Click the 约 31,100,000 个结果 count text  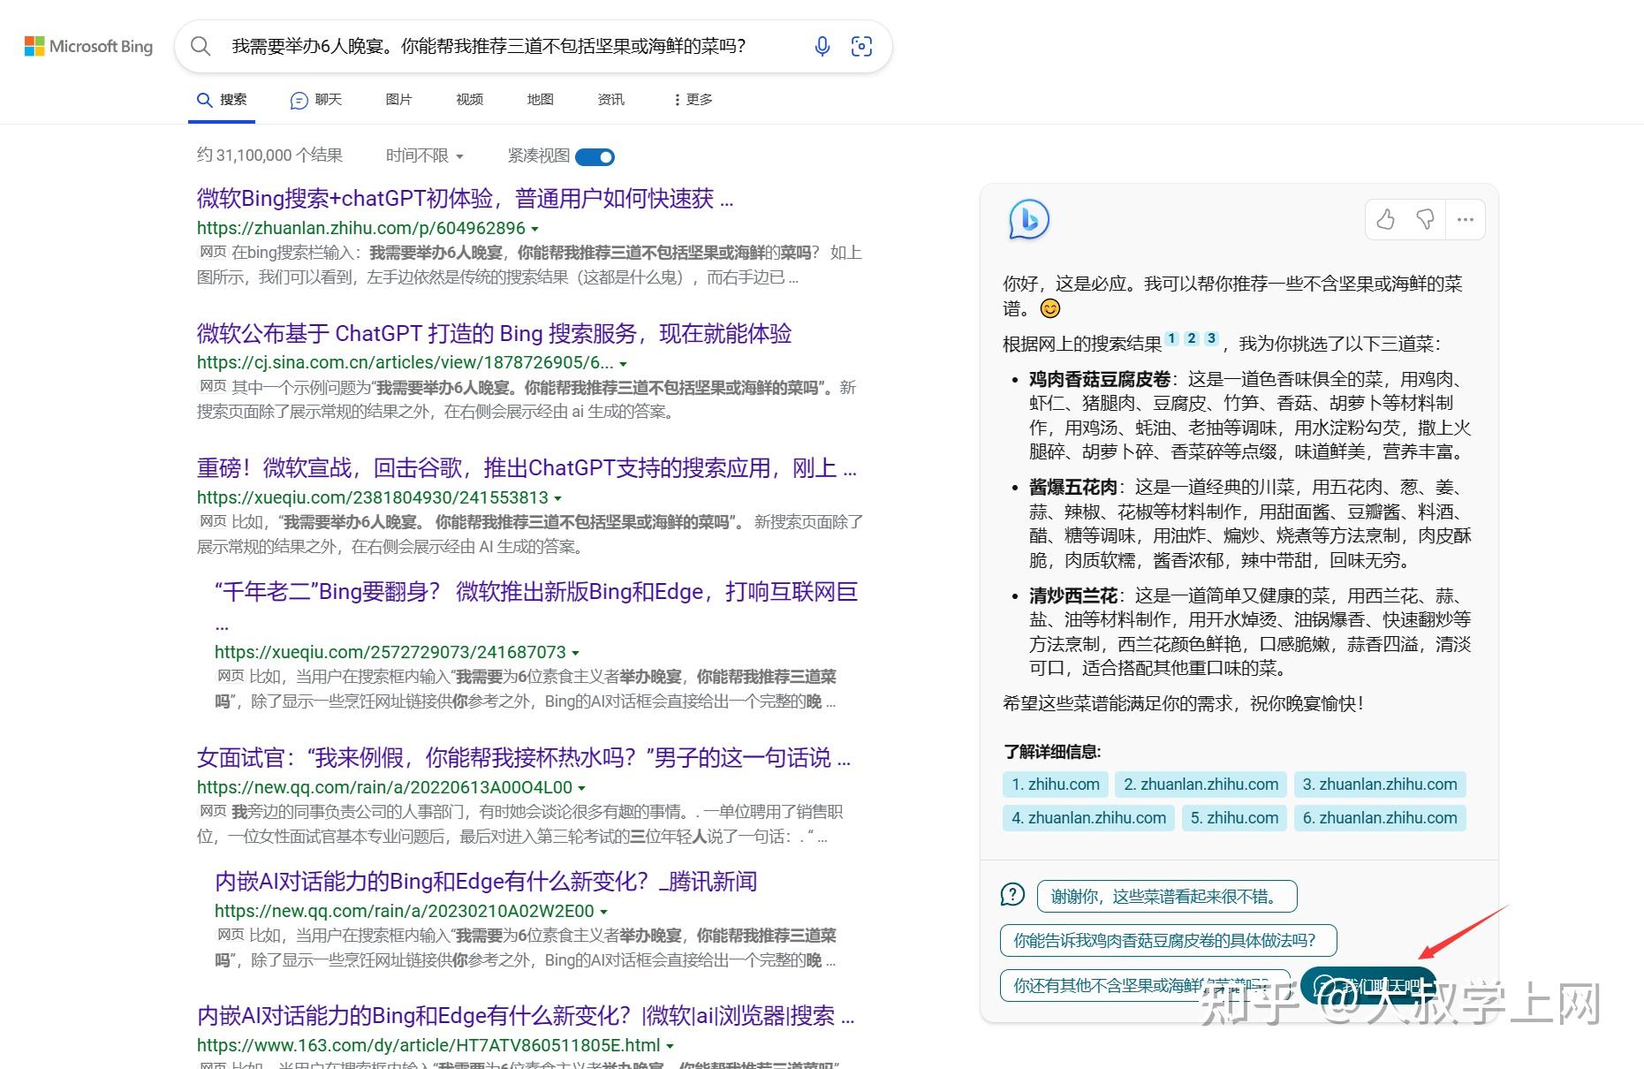pyautogui.click(x=269, y=155)
